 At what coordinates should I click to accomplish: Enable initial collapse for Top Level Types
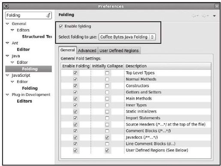(x=107, y=73)
